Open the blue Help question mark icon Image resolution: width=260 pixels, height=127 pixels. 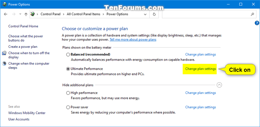257,23
